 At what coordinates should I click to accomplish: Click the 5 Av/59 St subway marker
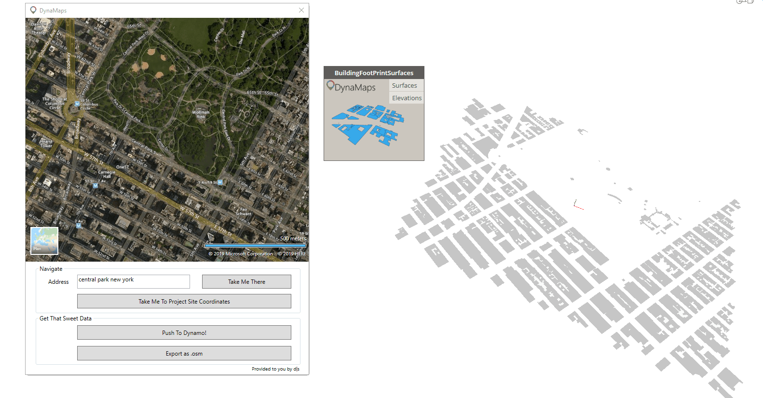(220, 182)
